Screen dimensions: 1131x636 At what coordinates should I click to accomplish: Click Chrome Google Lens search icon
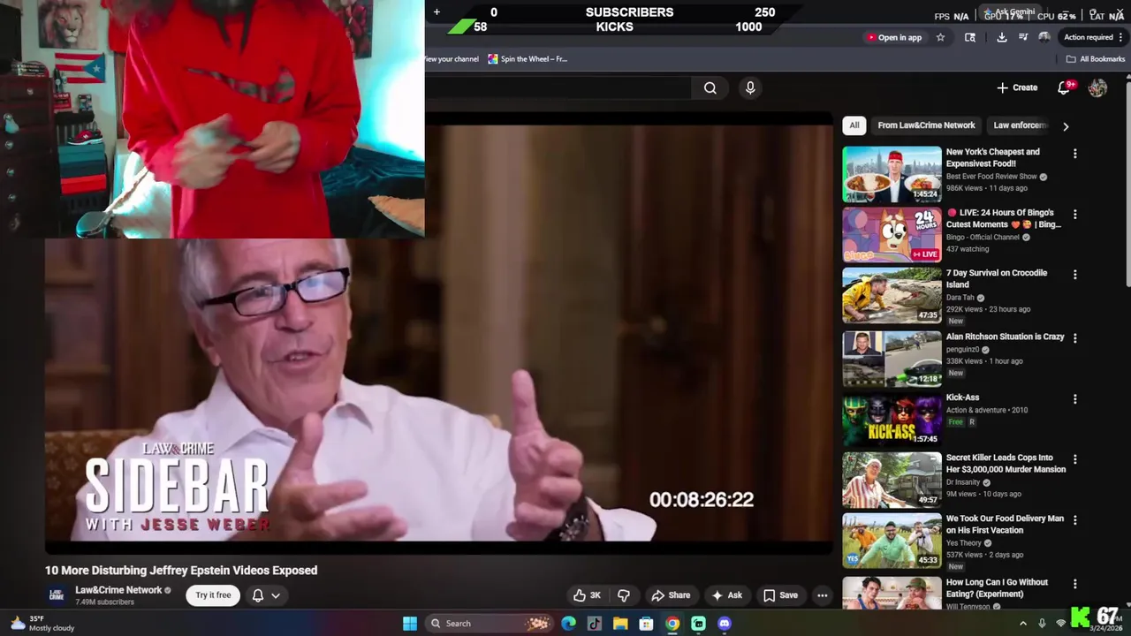click(969, 37)
